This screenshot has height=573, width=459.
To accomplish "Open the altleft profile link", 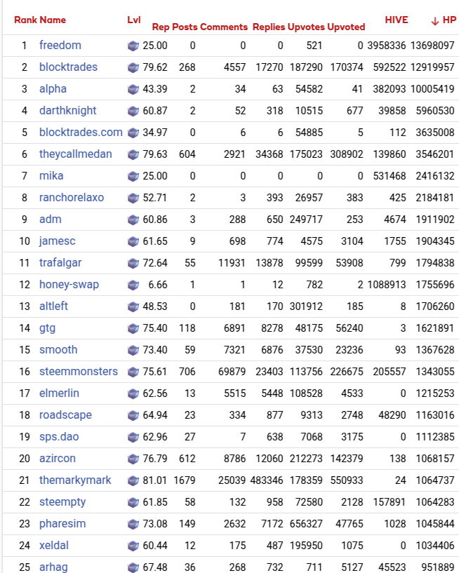I will (54, 306).
